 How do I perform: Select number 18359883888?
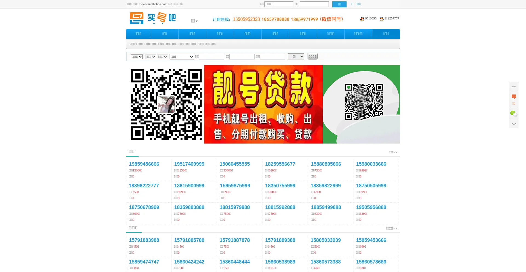point(189,207)
